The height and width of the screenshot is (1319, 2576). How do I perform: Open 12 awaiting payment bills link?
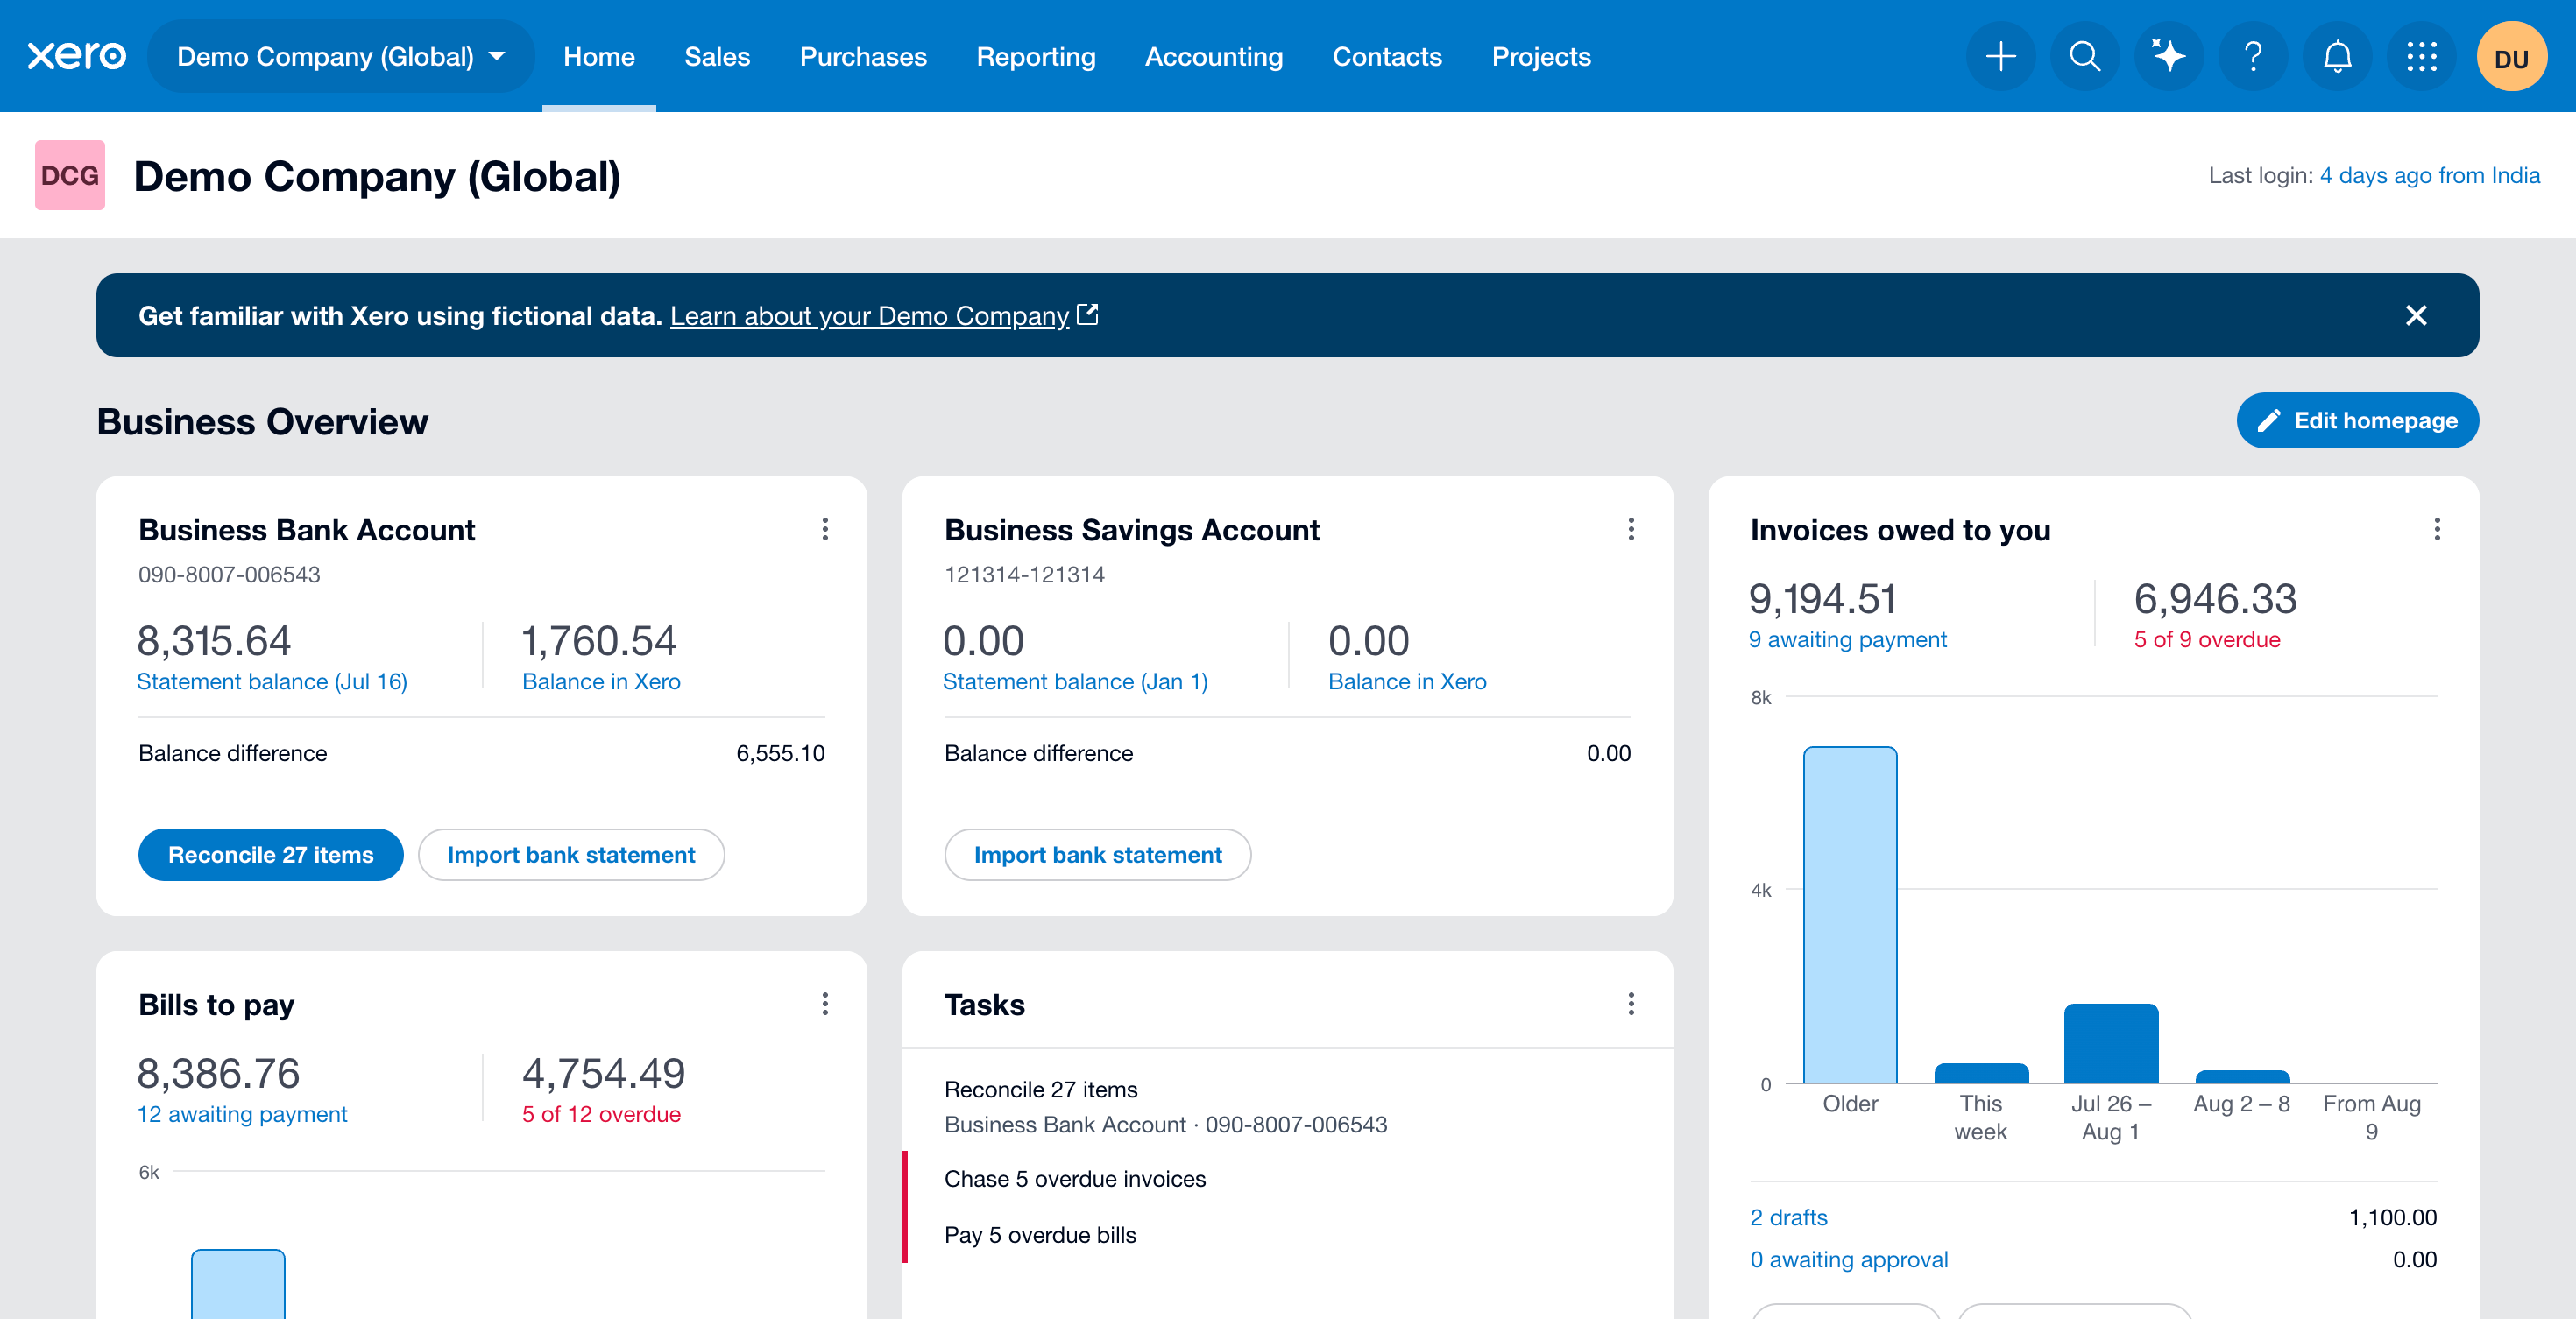pyautogui.click(x=242, y=1114)
